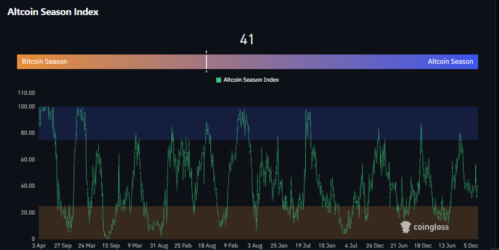Click the 9 Feb date label
499x250 pixels.
(x=231, y=246)
